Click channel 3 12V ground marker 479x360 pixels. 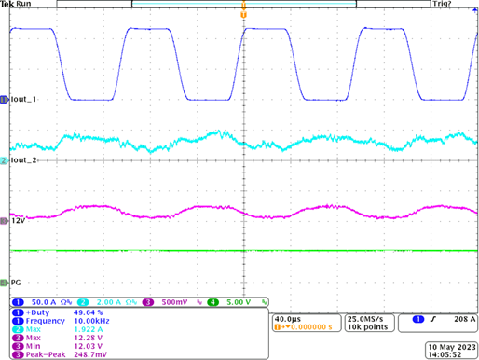(5, 221)
